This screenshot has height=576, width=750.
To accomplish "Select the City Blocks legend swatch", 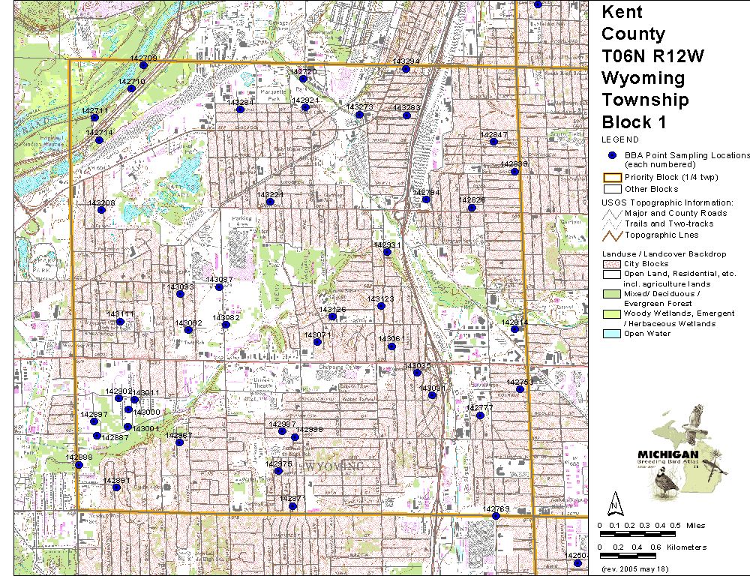I will pyautogui.click(x=612, y=264).
